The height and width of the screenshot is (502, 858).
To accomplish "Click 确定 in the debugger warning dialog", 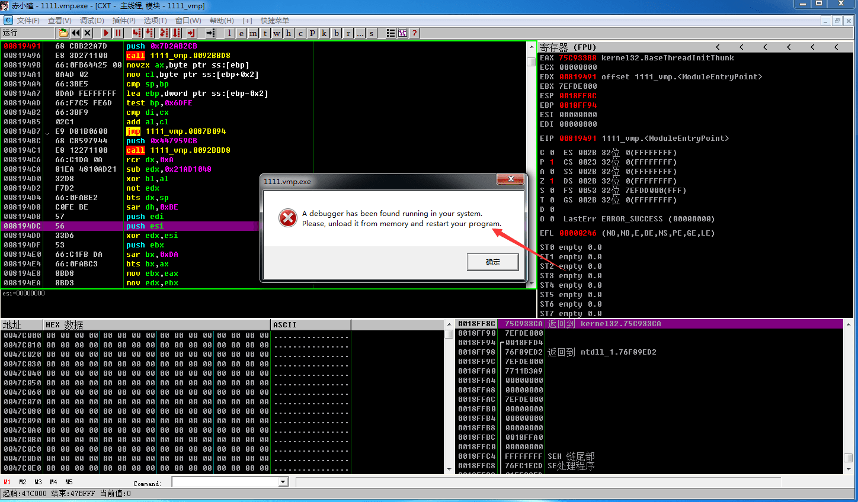I will pos(493,262).
